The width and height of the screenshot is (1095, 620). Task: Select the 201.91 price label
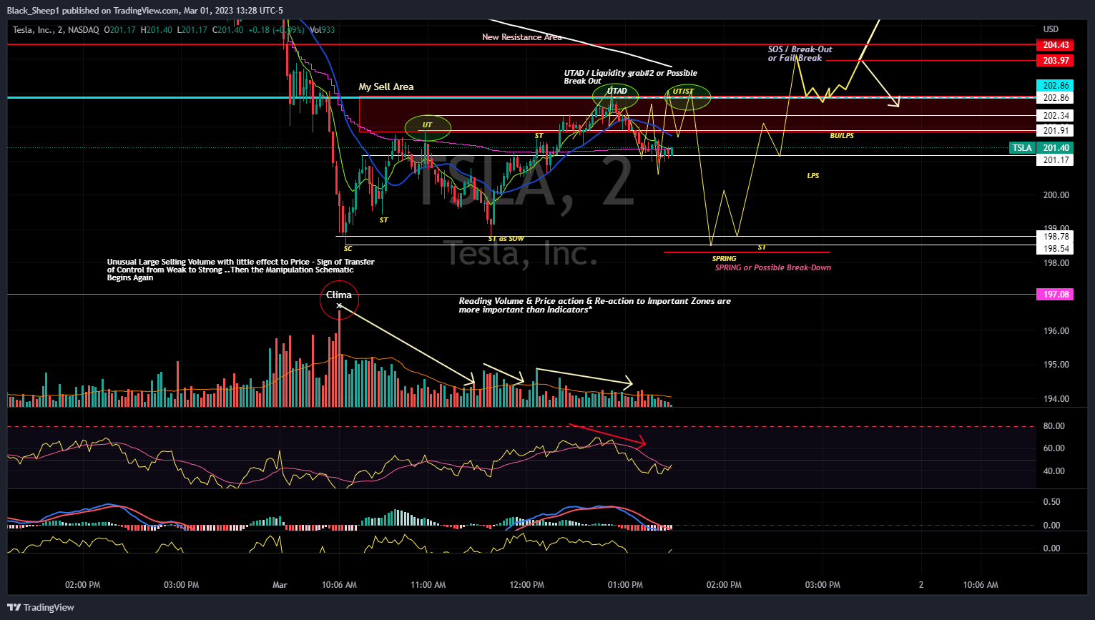pos(1055,131)
